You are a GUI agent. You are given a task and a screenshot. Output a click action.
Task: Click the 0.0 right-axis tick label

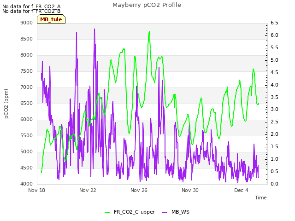click(x=274, y=184)
